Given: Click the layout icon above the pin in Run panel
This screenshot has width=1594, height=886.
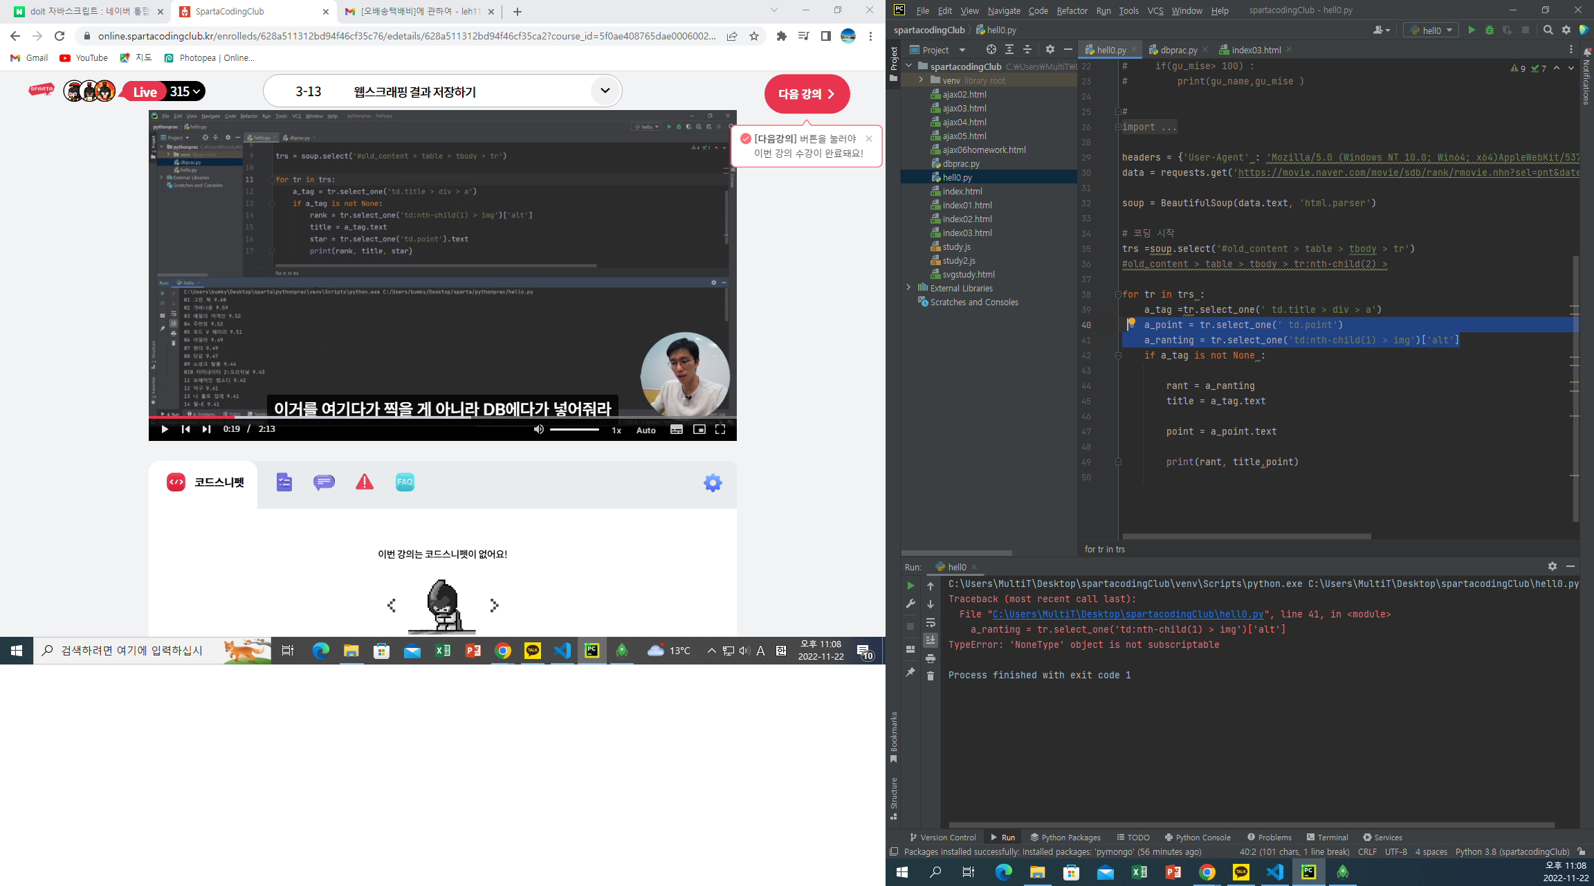Looking at the screenshot, I should [x=910, y=649].
